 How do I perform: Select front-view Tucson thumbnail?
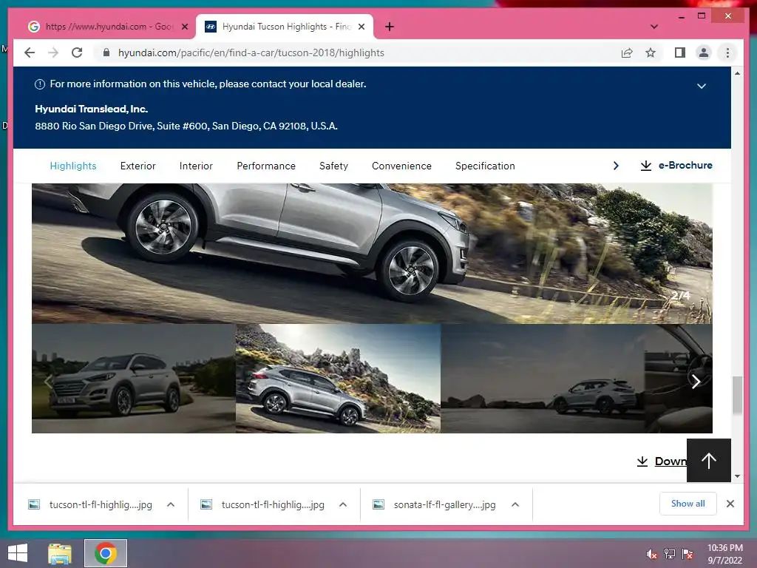click(134, 378)
